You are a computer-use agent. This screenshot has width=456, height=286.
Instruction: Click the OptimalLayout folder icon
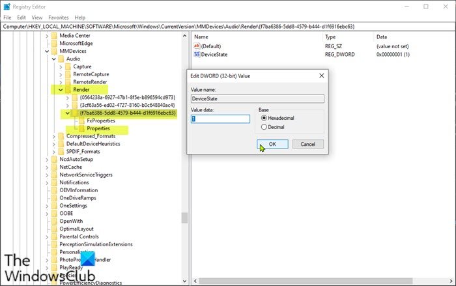54,229
